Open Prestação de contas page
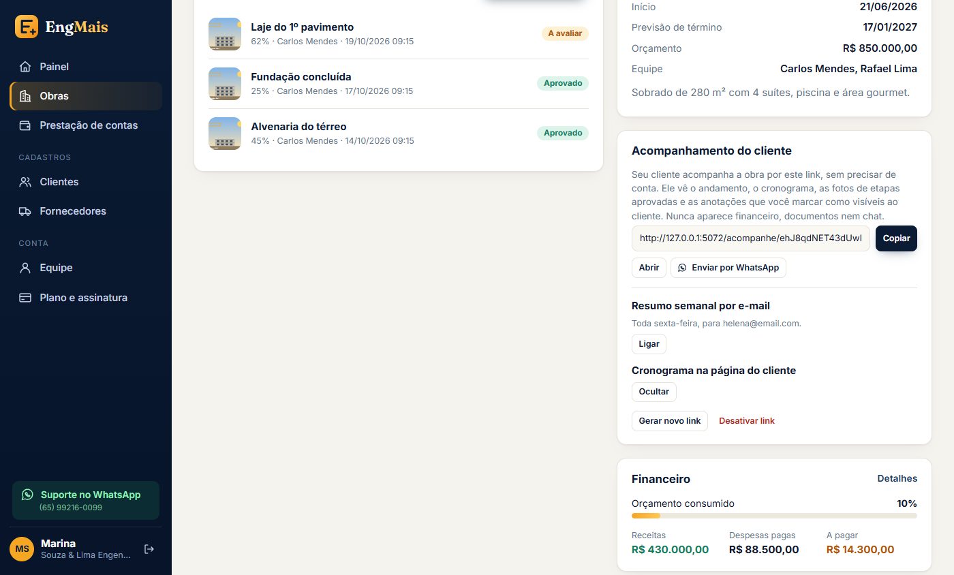Screen dimensions: 954x575 click(x=86, y=125)
